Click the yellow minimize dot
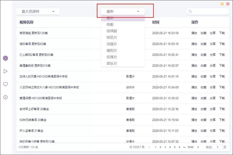Viewport: 233px width, 155px height. (222, 4)
